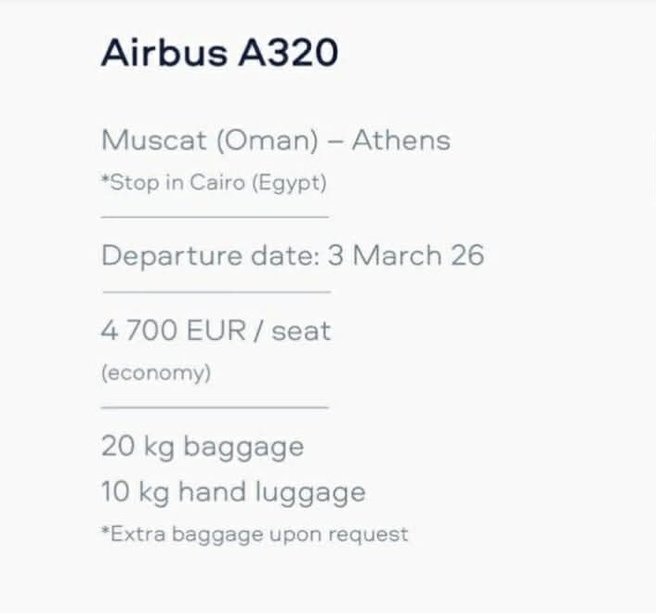Image resolution: width=656 pixels, height=614 pixels.
Task: Click the (economy) class label
Action: (x=156, y=372)
